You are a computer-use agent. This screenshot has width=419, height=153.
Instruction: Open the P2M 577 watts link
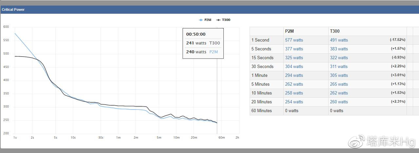(294, 40)
